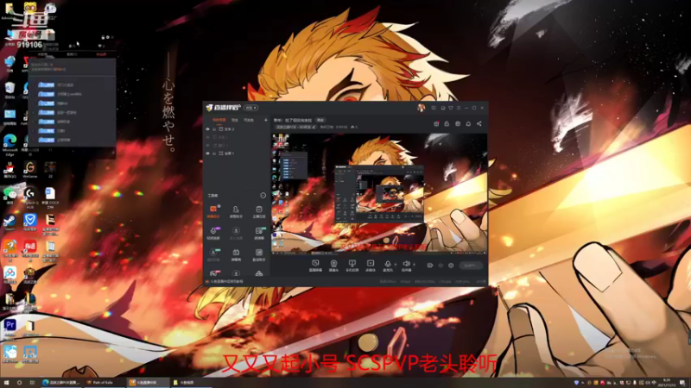Image resolution: width=691 pixels, height=388 pixels.
Task: Add a screen capture source below preview
Action: [x=315, y=266]
